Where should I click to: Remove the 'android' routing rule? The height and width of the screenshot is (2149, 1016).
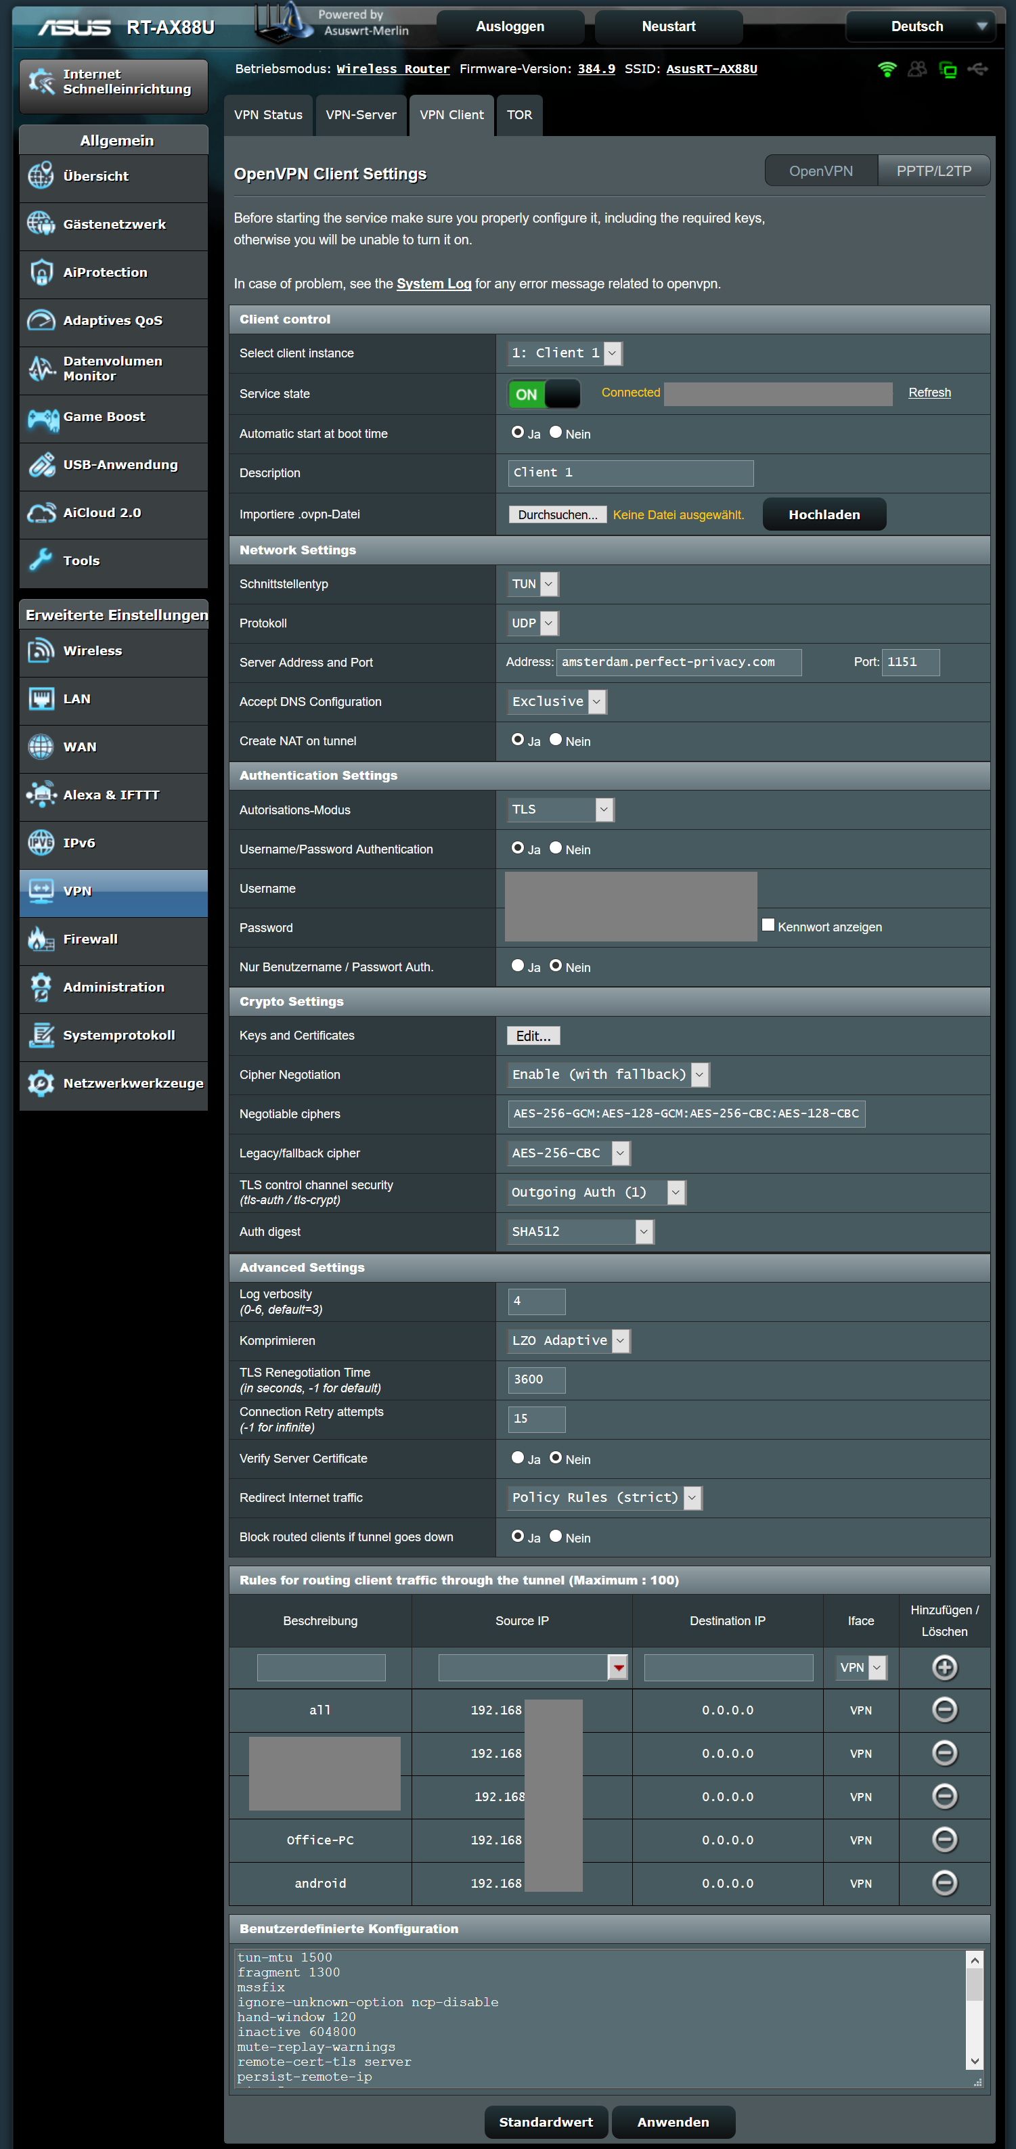point(944,1882)
